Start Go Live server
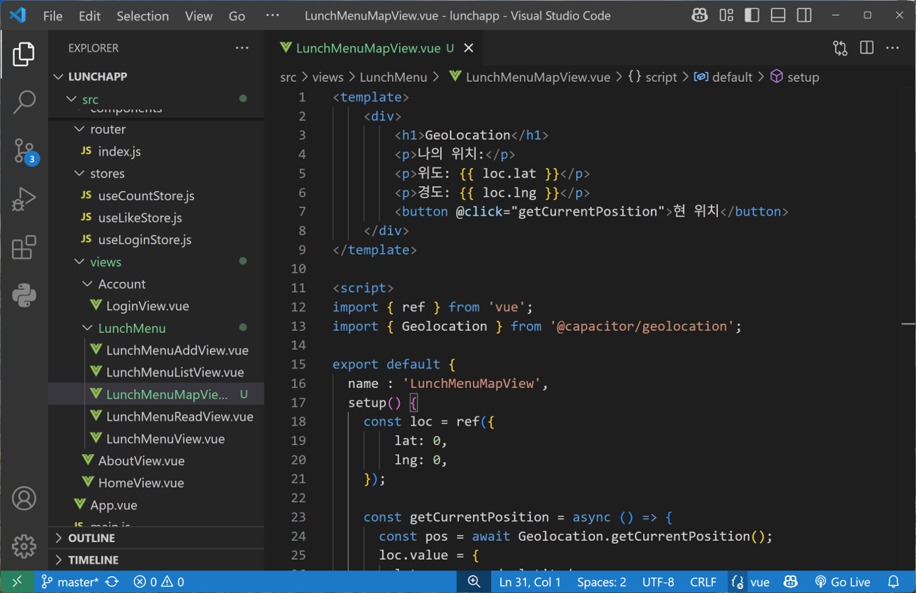The image size is (916, 593). (842, 582)
